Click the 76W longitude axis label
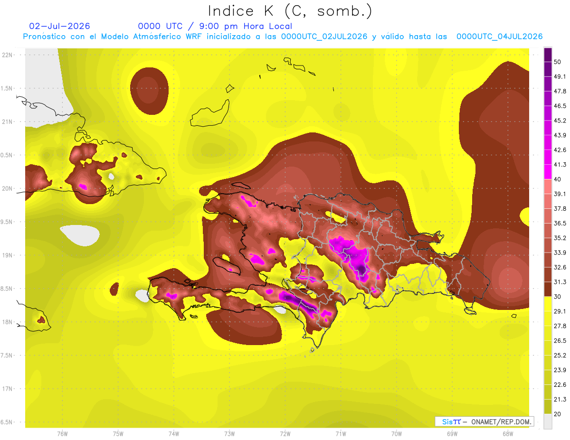 tap(62, 433)
